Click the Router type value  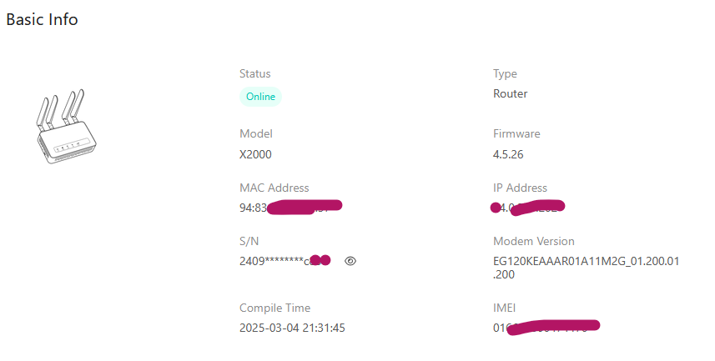[511, 94]
